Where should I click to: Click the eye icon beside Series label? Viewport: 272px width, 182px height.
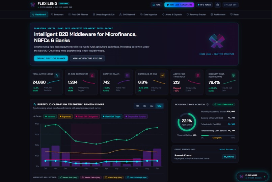34,116
